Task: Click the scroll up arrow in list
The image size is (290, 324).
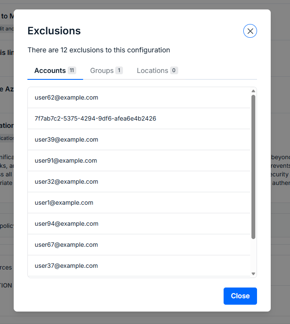Action: point(253,91)
